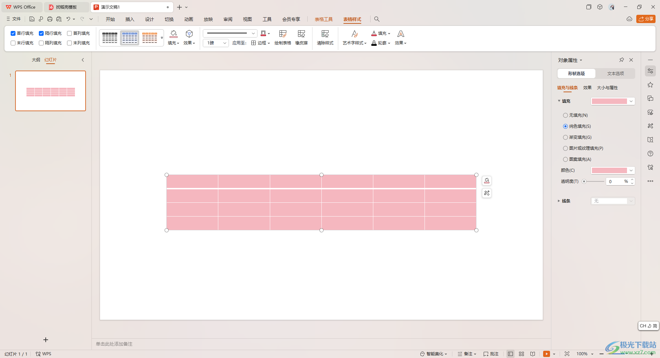Select the Draw Table (绘制表格) tool

(283, 34)
